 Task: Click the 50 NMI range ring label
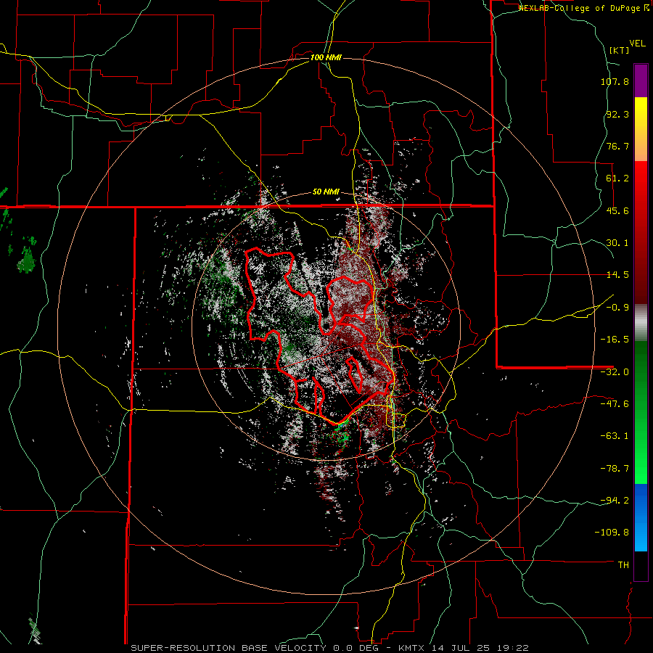point(326,192)
